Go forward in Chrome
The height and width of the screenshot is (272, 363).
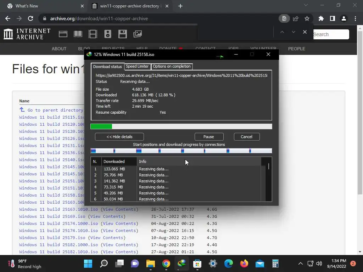[19, 18]
